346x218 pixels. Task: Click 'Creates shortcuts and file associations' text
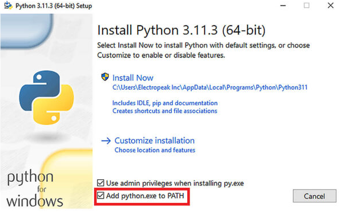165,111
